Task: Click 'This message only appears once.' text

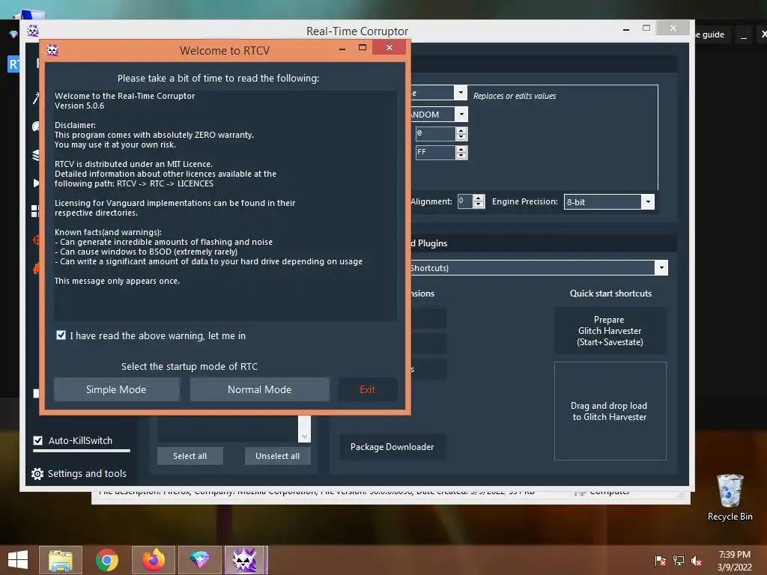Action: pos(117,281)
